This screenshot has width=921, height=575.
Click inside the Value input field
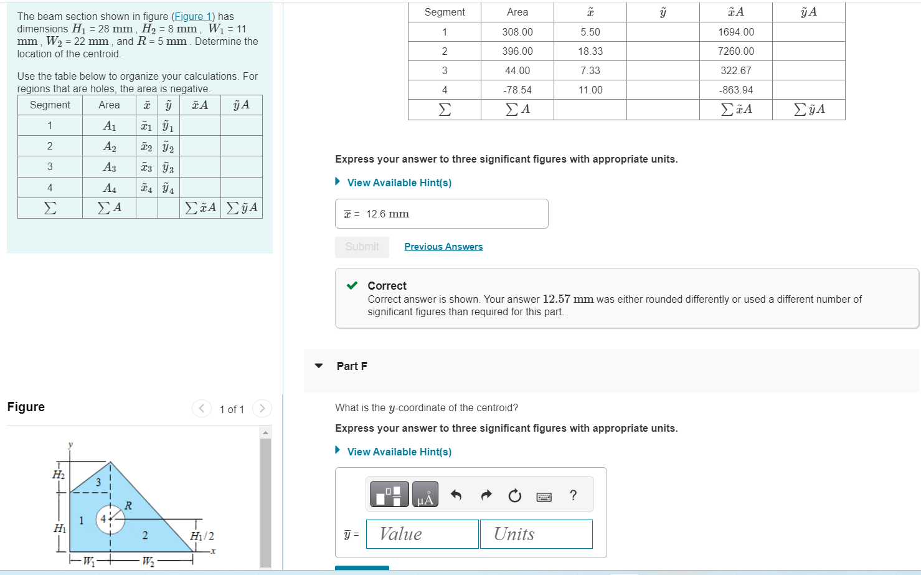click(x=422, y=534)
